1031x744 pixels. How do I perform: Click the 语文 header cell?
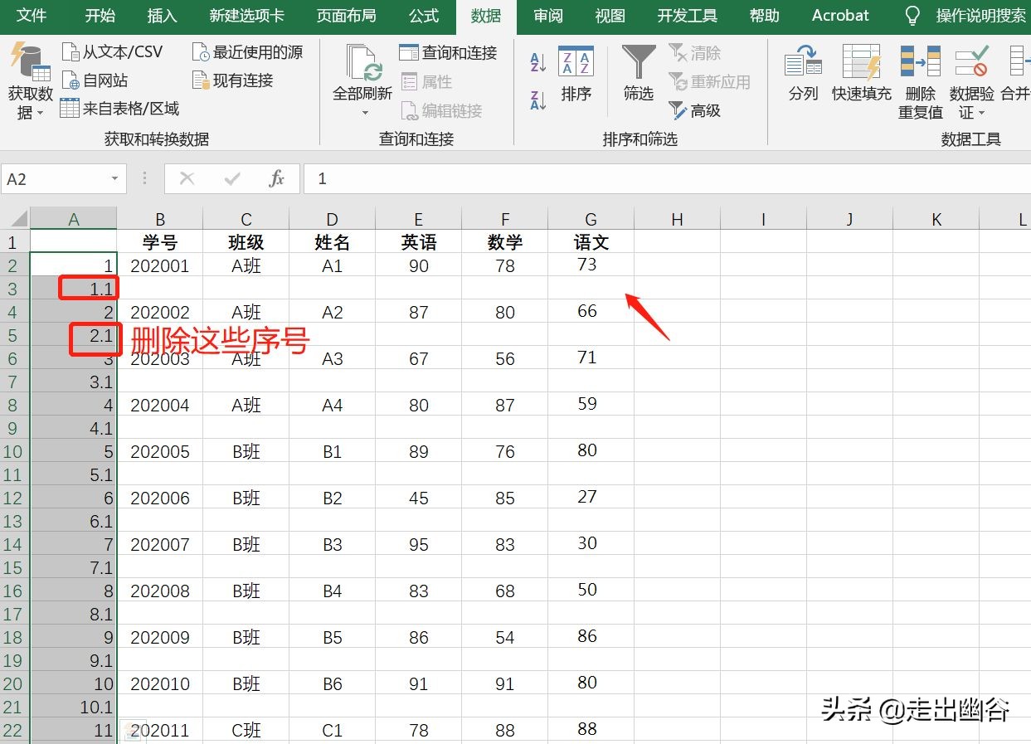click(591, 242)
